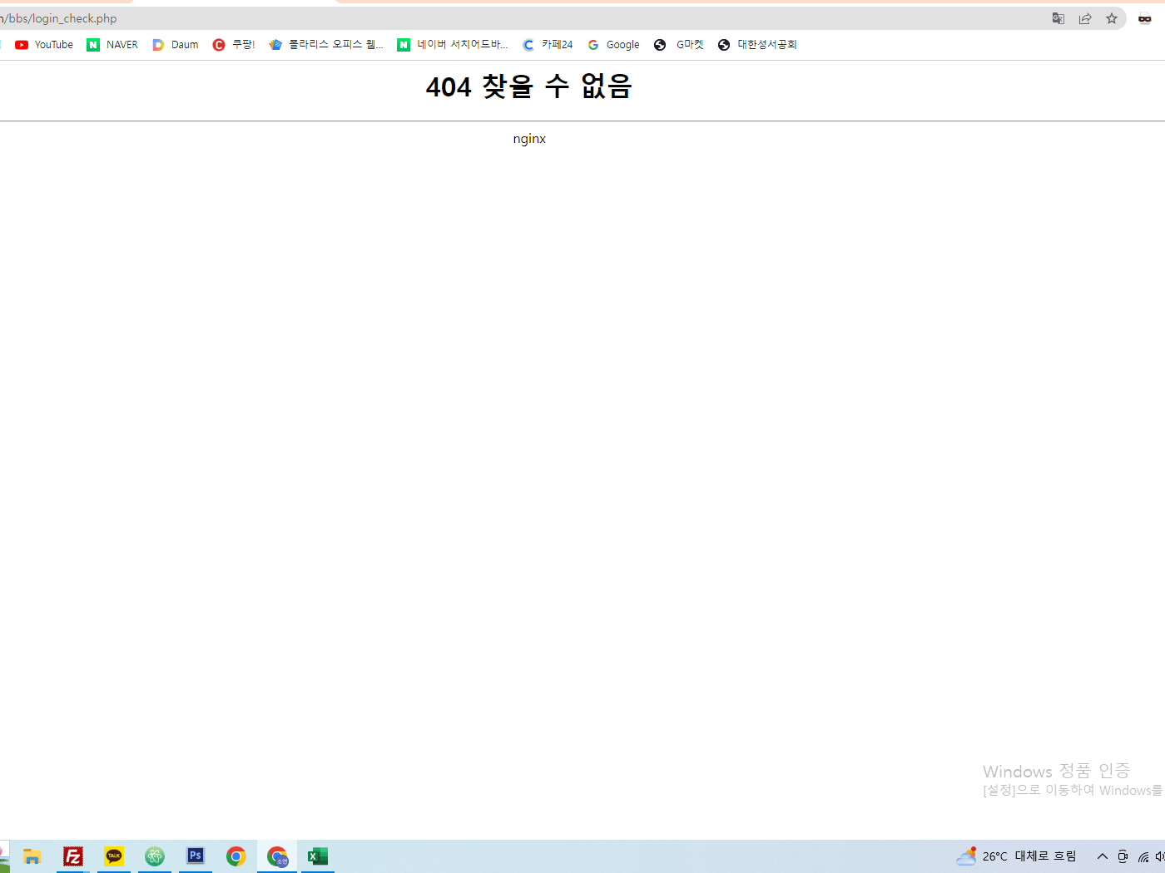Screen dimensions: 1165x873
Task: Open the Daum bookmark
Action: coord(176,45)
